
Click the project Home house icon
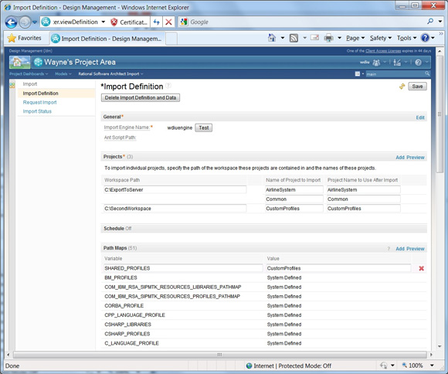[x=19, y=62]
